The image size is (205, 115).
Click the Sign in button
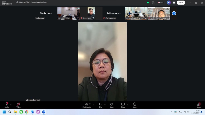[x=181, y=3]
